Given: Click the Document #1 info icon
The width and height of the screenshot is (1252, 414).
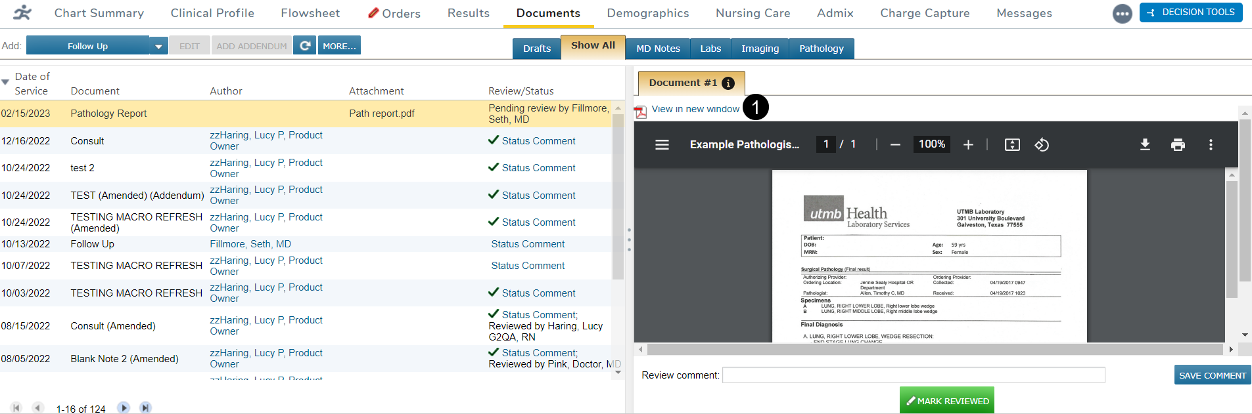Looking at the screenshot, I should (728, 83).
